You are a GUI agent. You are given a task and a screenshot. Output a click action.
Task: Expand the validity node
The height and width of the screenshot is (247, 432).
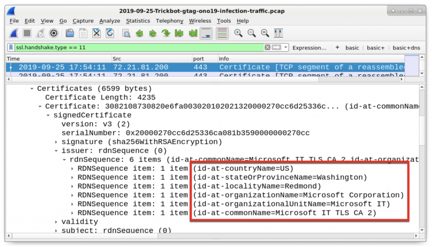pos(56,222)
